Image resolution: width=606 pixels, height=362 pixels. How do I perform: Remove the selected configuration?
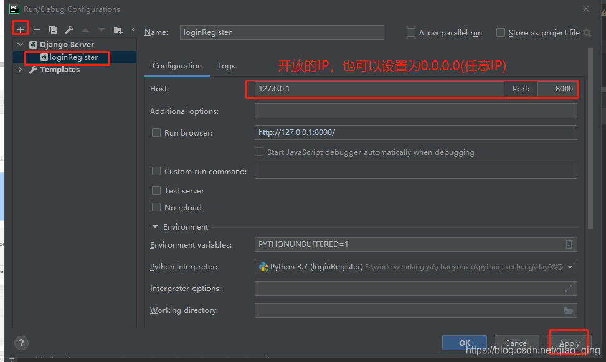tap(37, 30)
